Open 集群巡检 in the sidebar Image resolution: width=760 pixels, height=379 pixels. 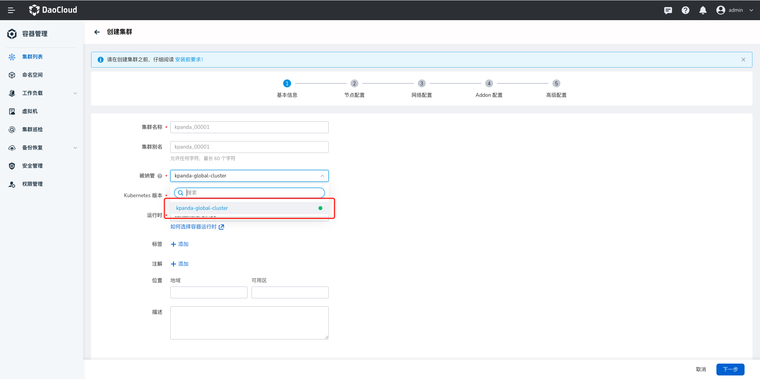[32, 130]
